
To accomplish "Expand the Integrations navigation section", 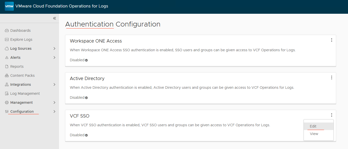I will (54, 84).
